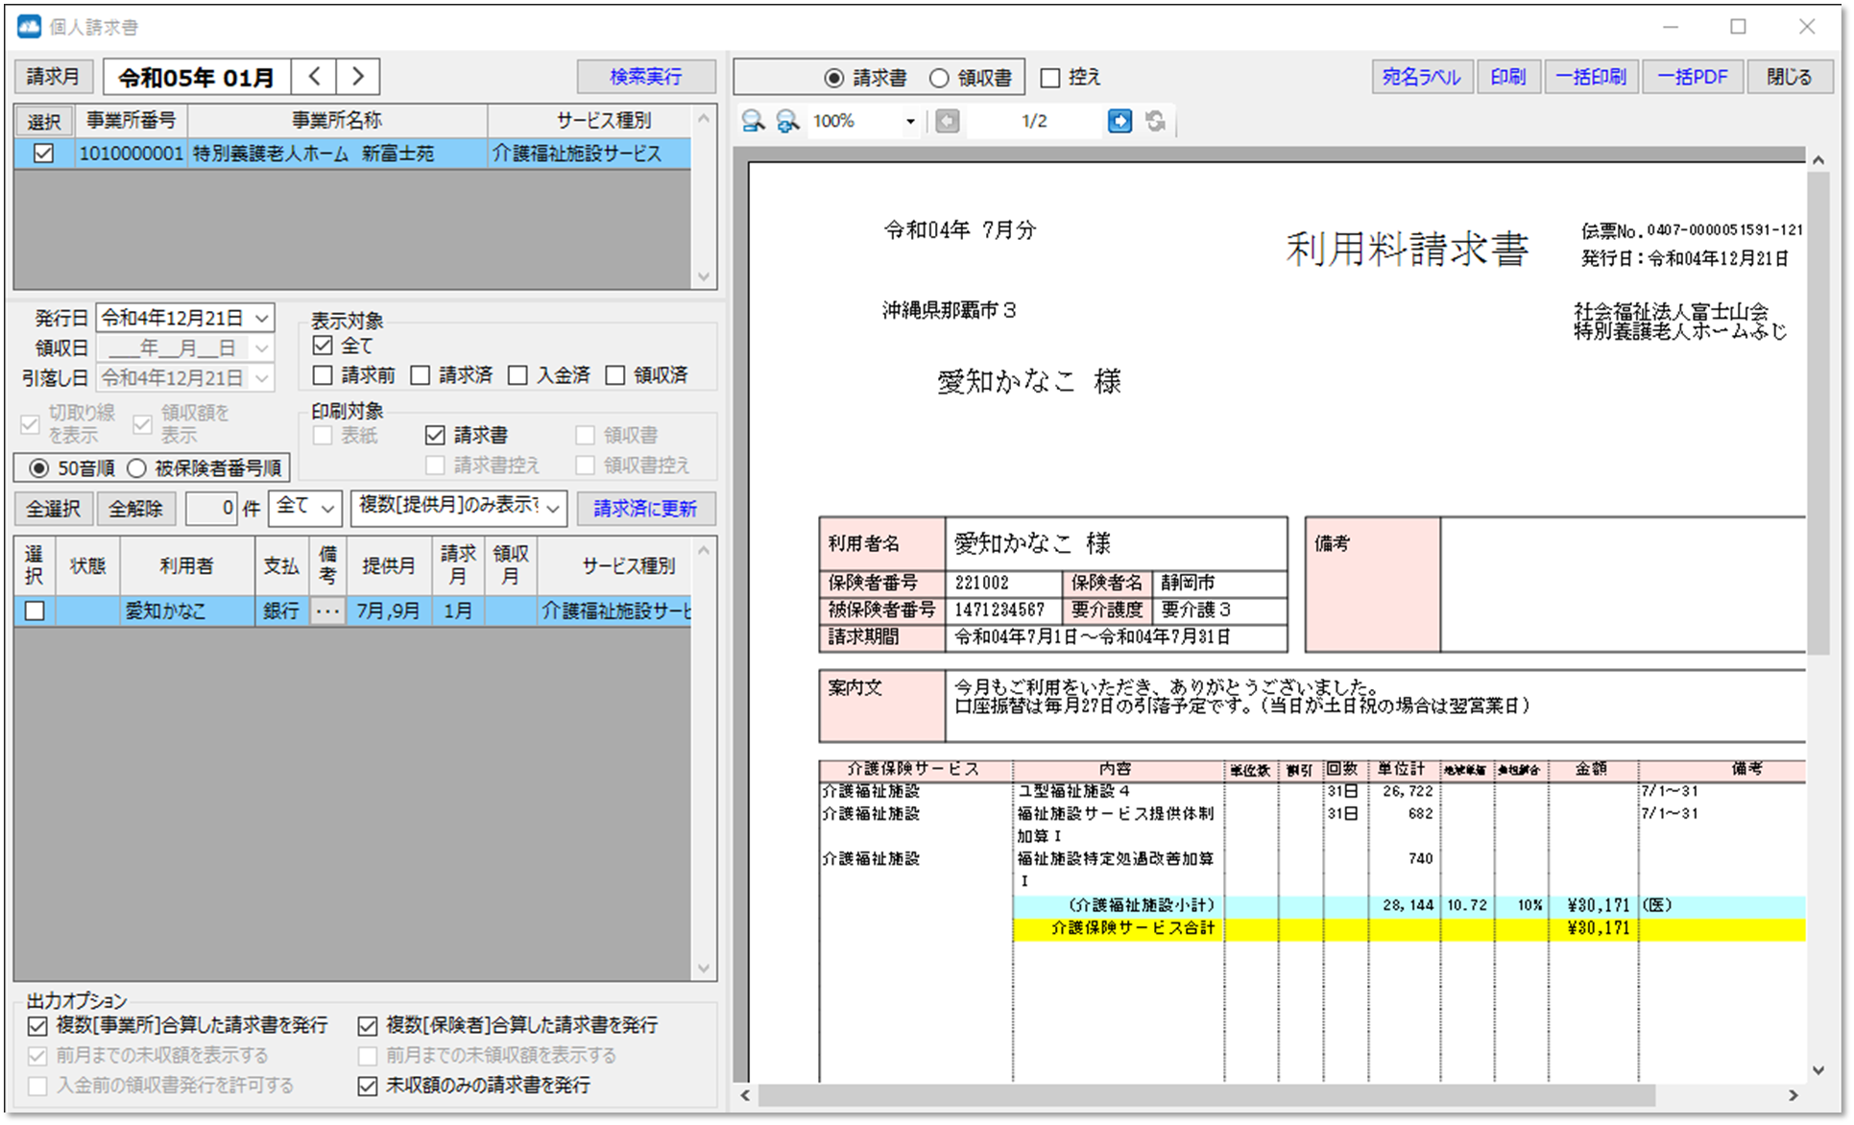The image size is (1854, 1125).
Task: Open the 複数[提供月]のみ表示 dropdown
Action: [552, 508]
